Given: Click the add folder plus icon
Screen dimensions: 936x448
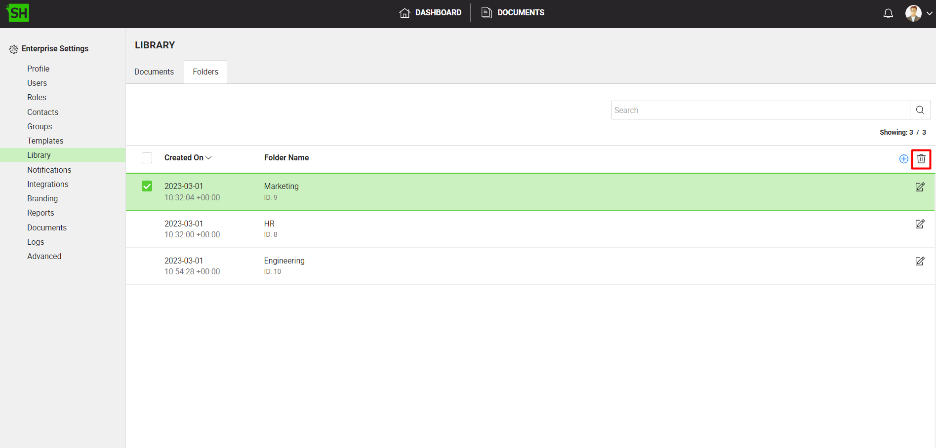Looking at the screenshot, I should 903,159.
